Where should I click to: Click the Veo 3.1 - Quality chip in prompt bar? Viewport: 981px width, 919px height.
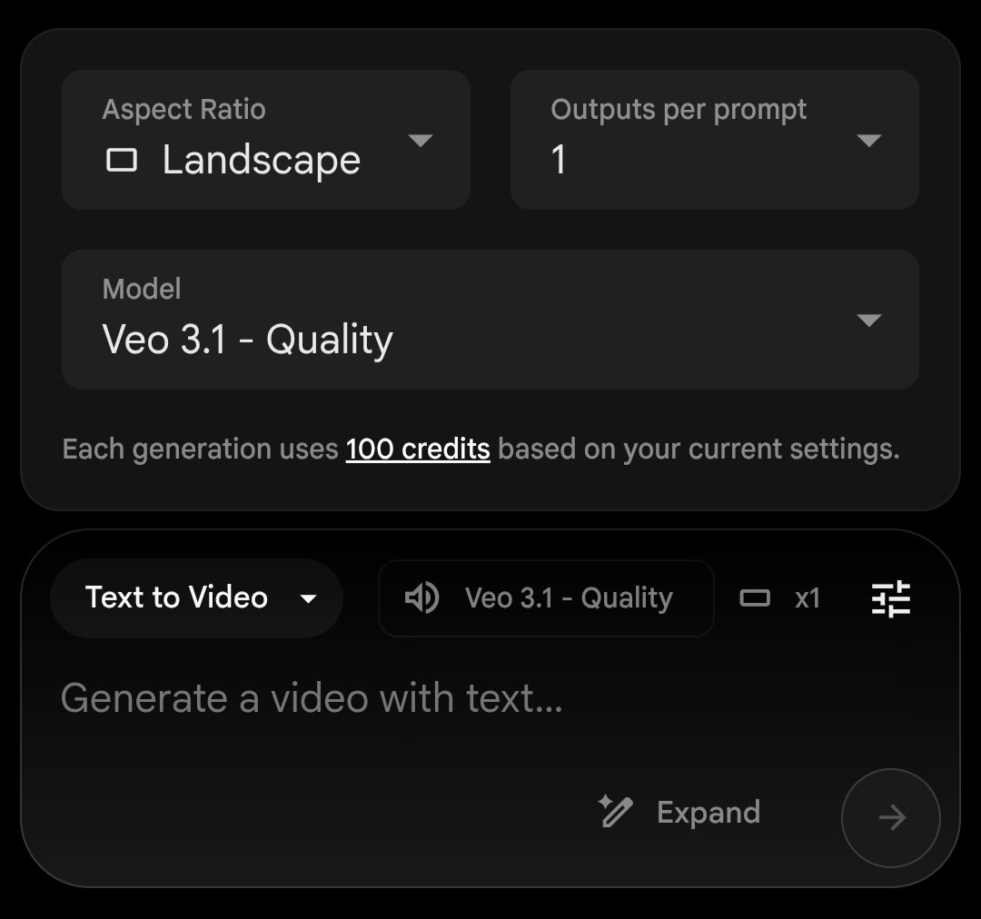(568, 598)
